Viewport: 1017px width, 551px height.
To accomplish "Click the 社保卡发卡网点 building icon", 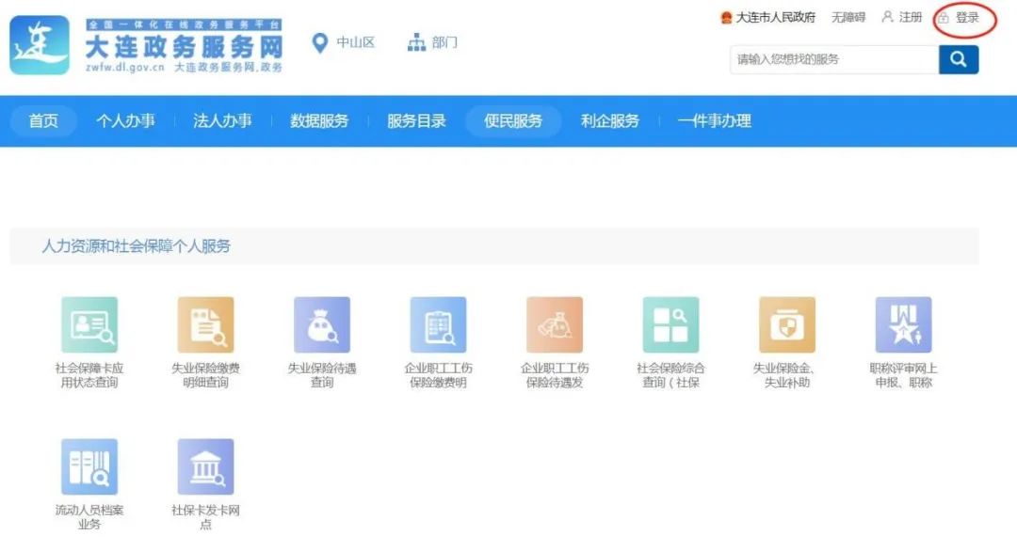I will click(x=205, y=466).
